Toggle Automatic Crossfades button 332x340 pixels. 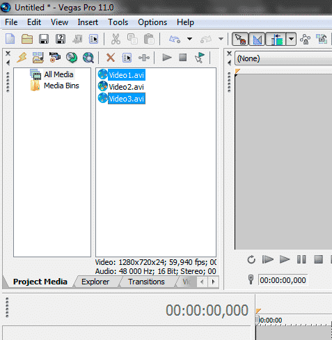tap(257, 39)
